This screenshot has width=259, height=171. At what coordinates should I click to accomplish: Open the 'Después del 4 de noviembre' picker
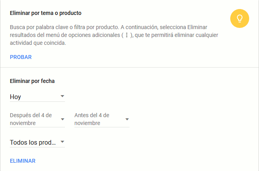(37, 119)
